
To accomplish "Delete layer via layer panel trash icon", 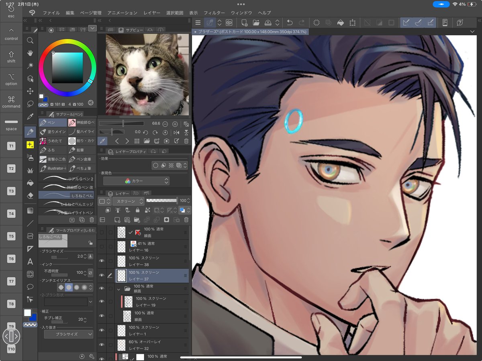I will [x=186, y=220].
